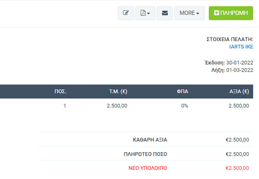259x179 pixels.
Task: Send invoice by email envelope icon
Action: click(x=165, y=13)
